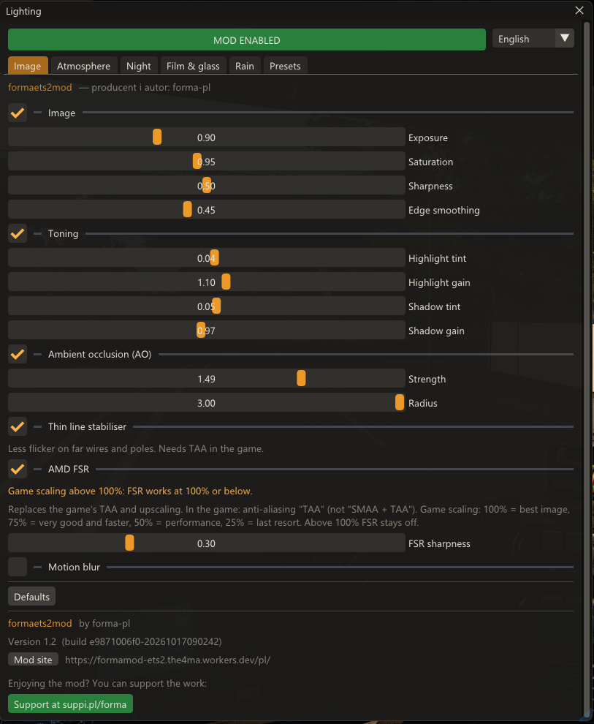
Task: Click the FSR sharpness slider
Action: click(207, 543)
